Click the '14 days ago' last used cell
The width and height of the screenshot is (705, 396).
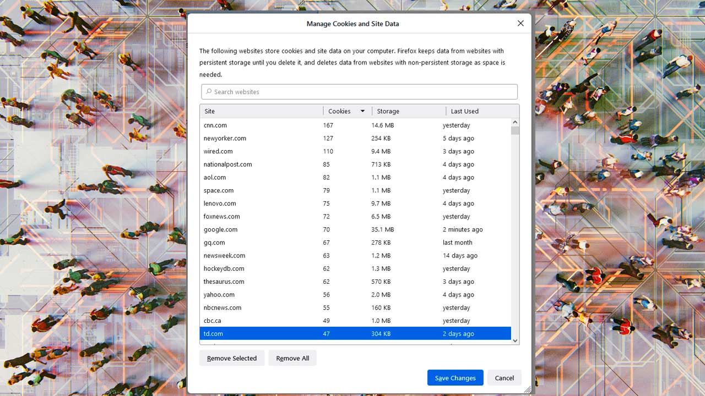pyautogui.click(x=460, y=256)
